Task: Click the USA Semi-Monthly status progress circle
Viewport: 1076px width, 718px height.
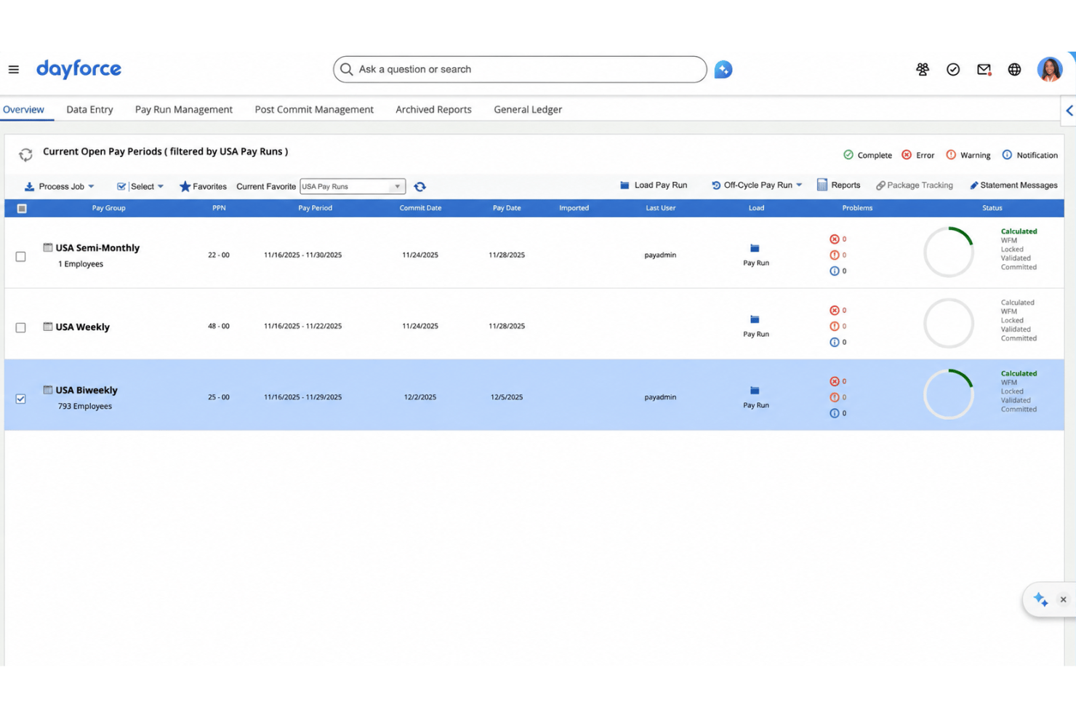Action: click(x=949, y=252)
